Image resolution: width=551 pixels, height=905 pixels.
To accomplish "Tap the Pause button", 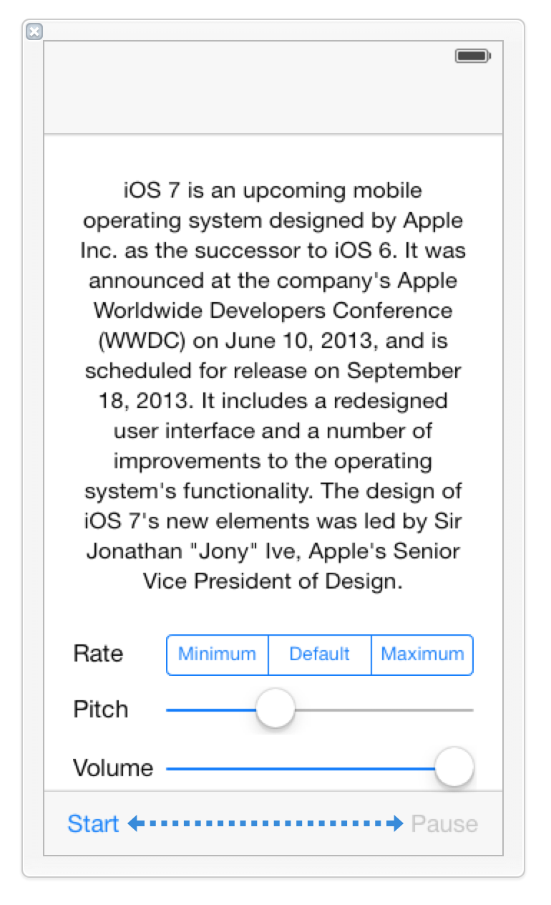I will (444, 824).
